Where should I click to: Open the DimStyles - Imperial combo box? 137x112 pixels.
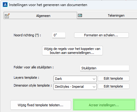click(x=75, y=87)
